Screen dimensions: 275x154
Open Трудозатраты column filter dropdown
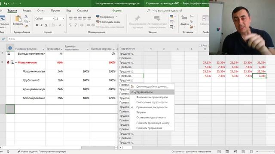point(61,49)
